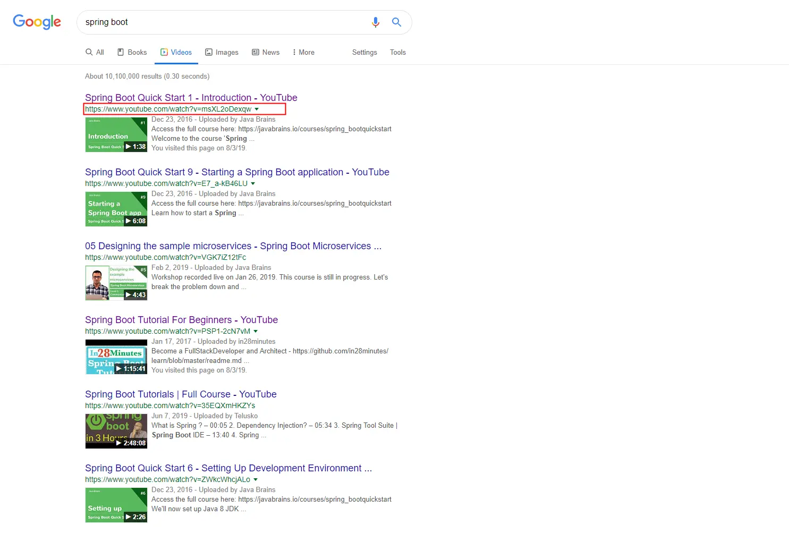The height and width of the screenshot is (533, 789).
Task: Click 'Feb 2, 2019 - Uploaded by Java Brains'
Action: (211, 267)
